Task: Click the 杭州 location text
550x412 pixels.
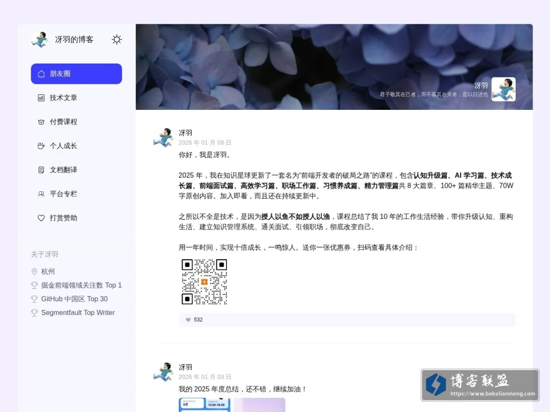Action: click(48, 271)
